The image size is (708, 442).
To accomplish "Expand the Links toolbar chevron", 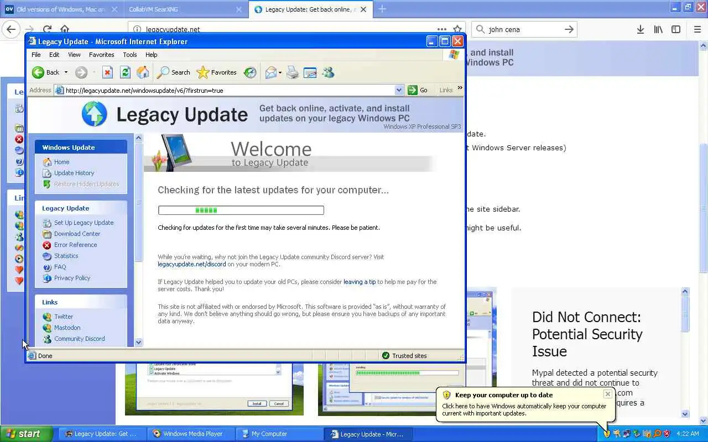I will pos(460,88).
